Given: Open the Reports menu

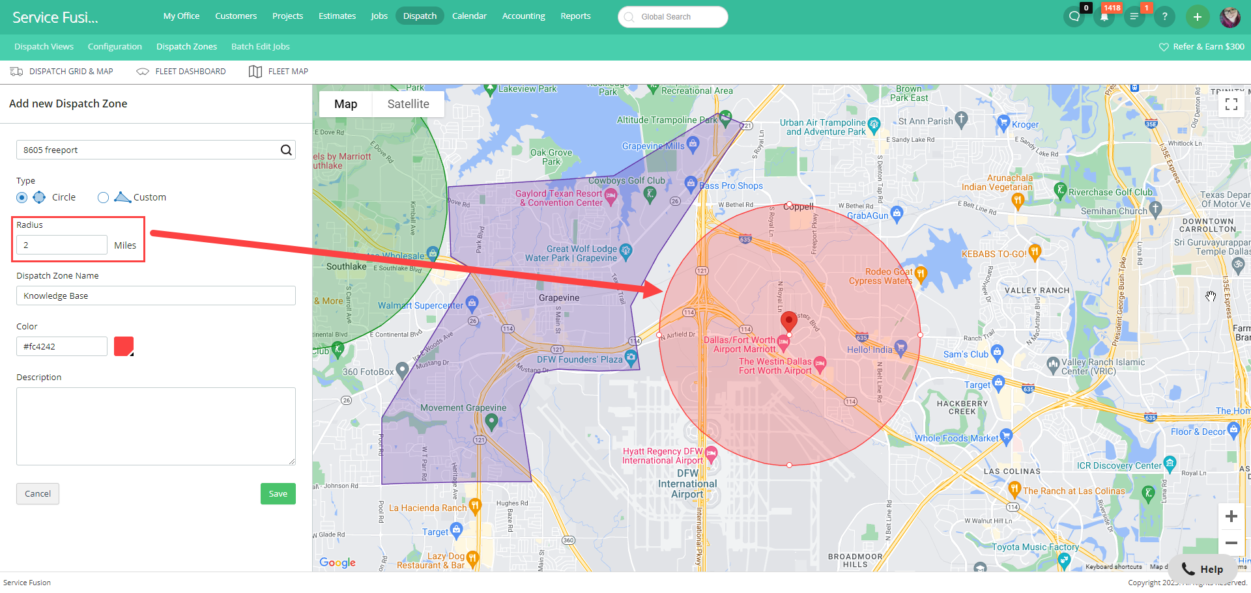Looking at the screenshot, I should (575, 16).
